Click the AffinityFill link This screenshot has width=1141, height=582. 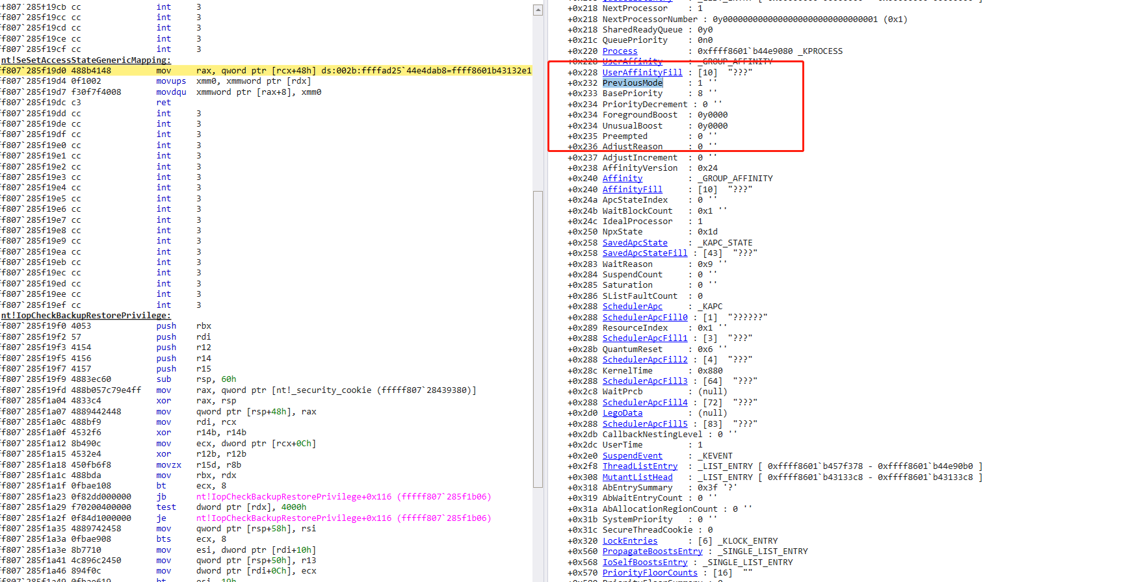coord(632,190)
